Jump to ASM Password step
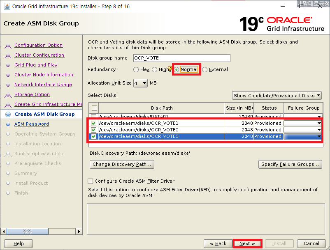Image resolution: width=330 pixels, height=250 pixels. (32, 124)
